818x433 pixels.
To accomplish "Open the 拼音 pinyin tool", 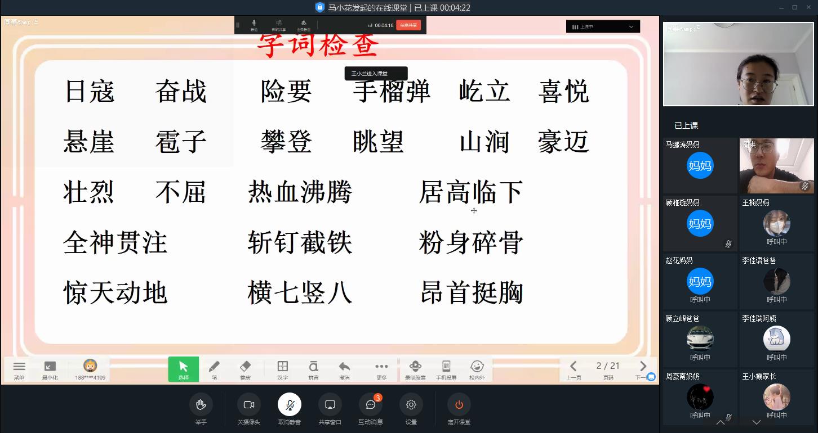I will [314, 369].
